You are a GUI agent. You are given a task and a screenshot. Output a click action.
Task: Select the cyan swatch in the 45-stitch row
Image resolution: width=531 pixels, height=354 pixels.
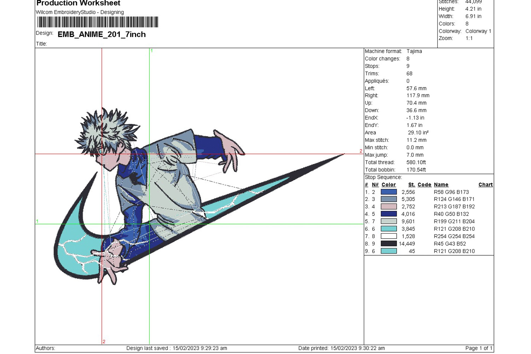(389, 251)
